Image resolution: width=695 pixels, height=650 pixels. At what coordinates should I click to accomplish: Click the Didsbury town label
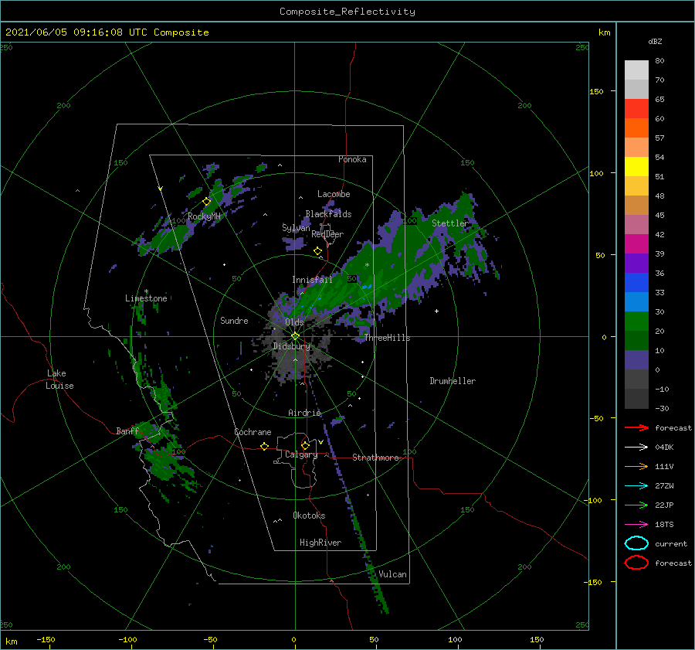coord(291,346)
